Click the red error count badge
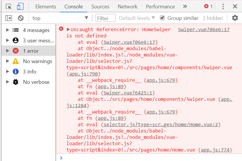This screenshot has height=161, width=242. click(208, 6)
